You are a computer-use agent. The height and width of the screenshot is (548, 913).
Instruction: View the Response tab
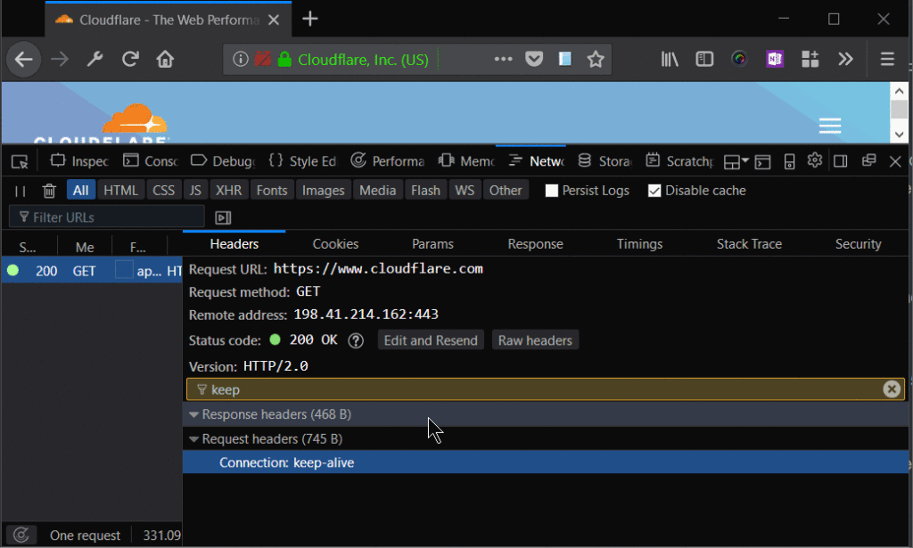pos(535,244)
